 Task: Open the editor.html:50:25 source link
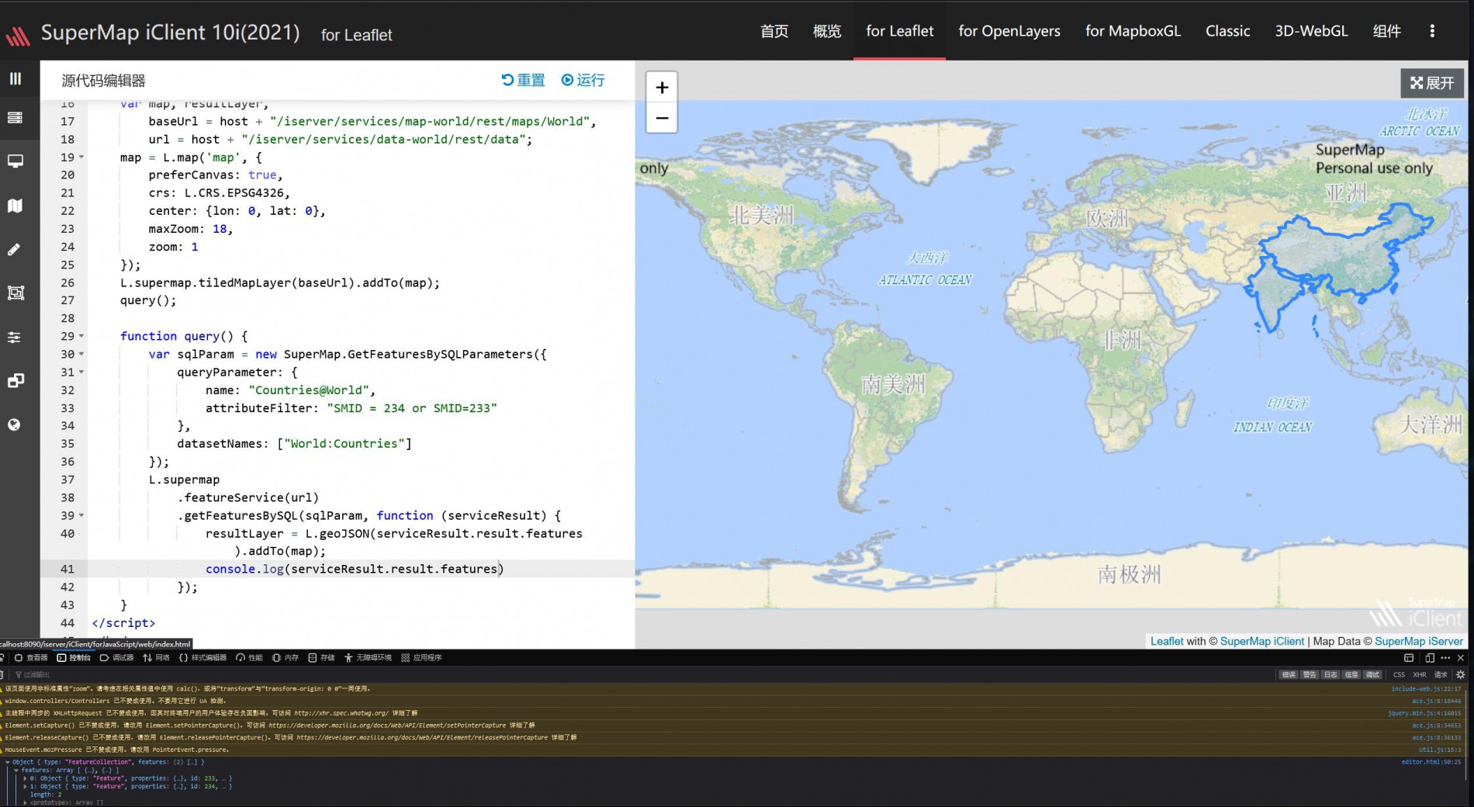[x=1431, y=762]
